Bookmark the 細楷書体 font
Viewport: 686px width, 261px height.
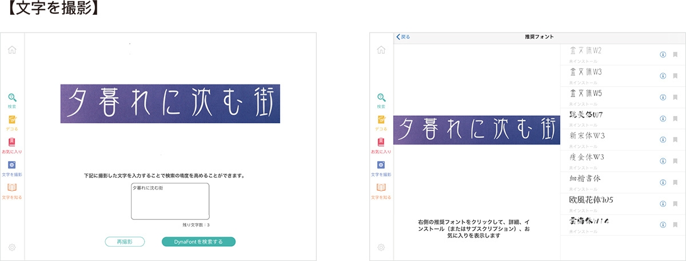[675, 182]
